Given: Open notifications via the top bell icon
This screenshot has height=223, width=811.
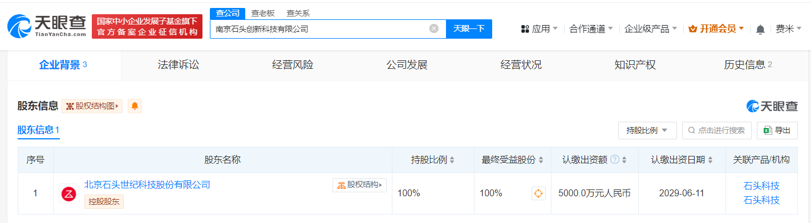Looking at the screenshot, I should (760, 29).
